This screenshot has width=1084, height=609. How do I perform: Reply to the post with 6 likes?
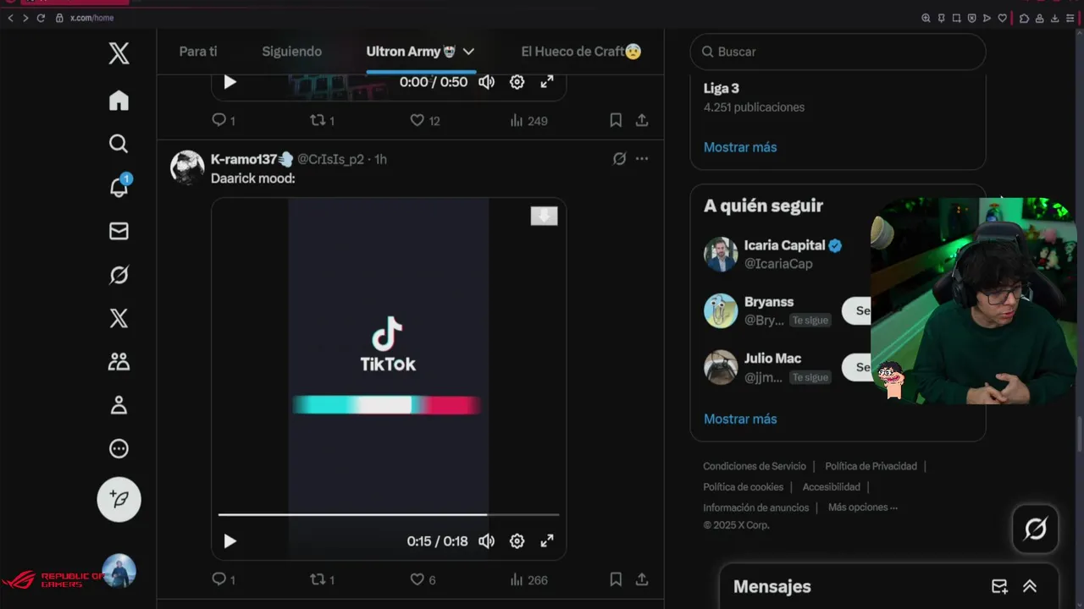click(224, 579)
